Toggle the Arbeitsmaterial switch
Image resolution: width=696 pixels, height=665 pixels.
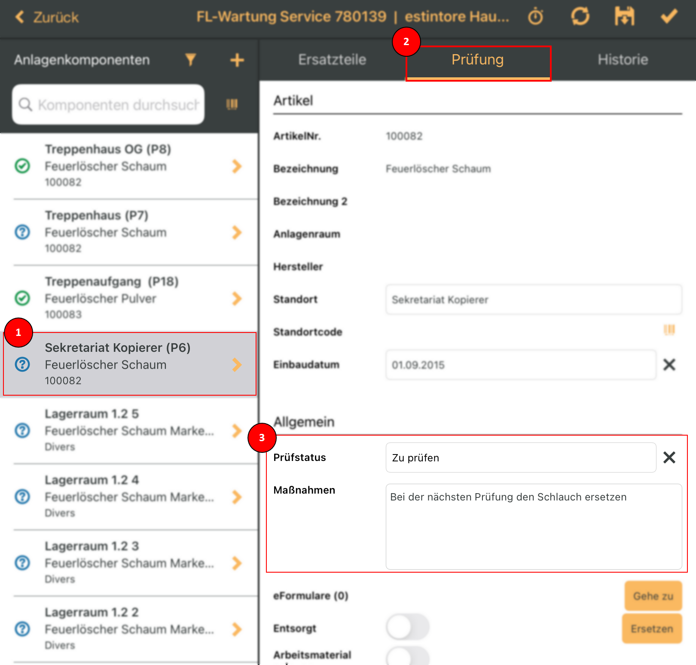[407, 656]
